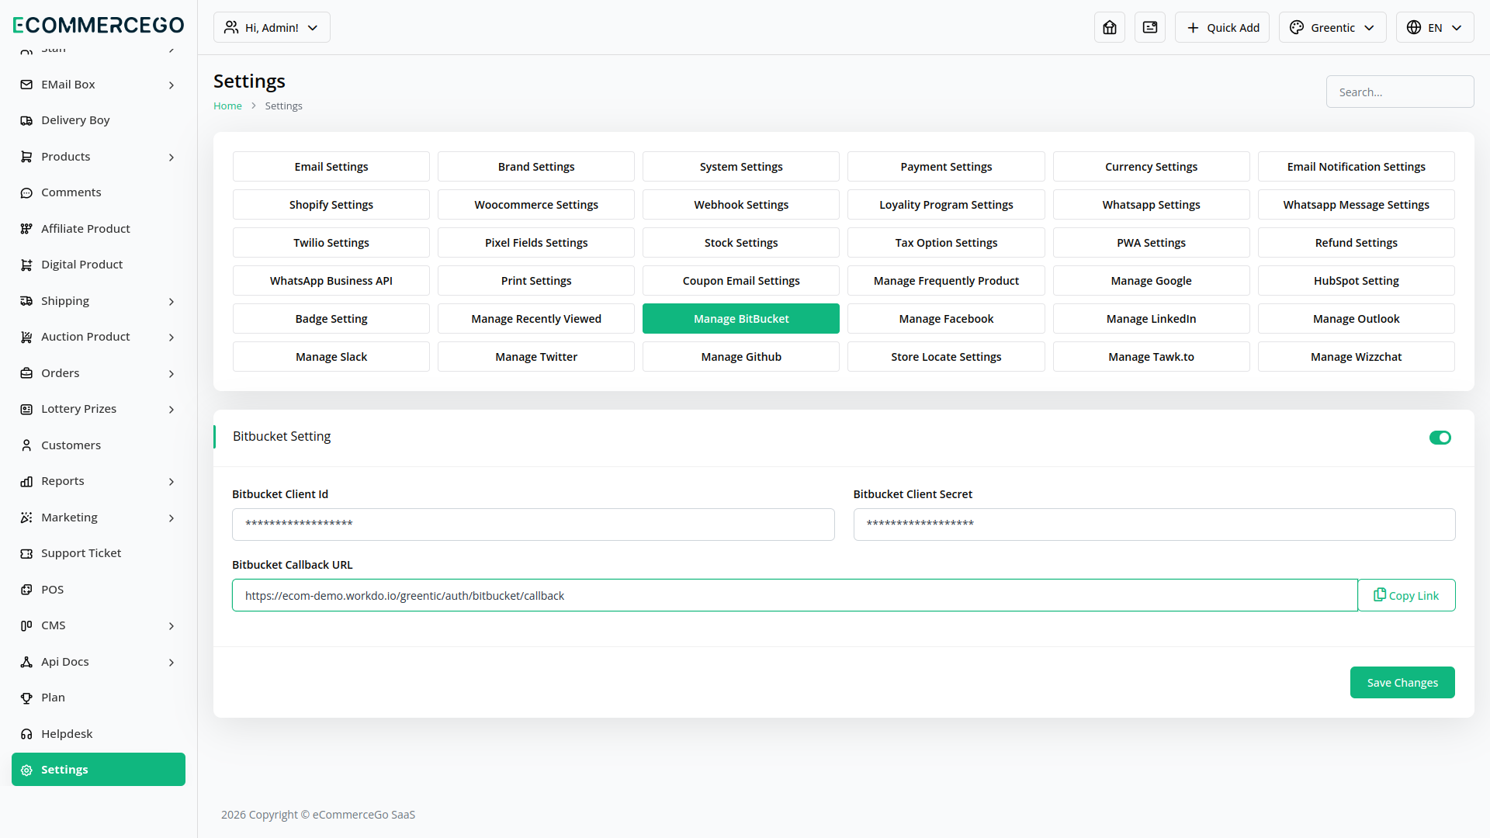Viewport: 1490px width, 838px height.
Task: Expand the Marketing sidebar chevron
Action: coord(172,518)
